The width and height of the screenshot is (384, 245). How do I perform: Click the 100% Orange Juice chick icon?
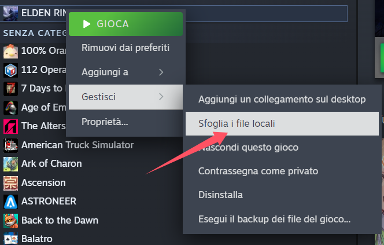[x=10, y=51]
